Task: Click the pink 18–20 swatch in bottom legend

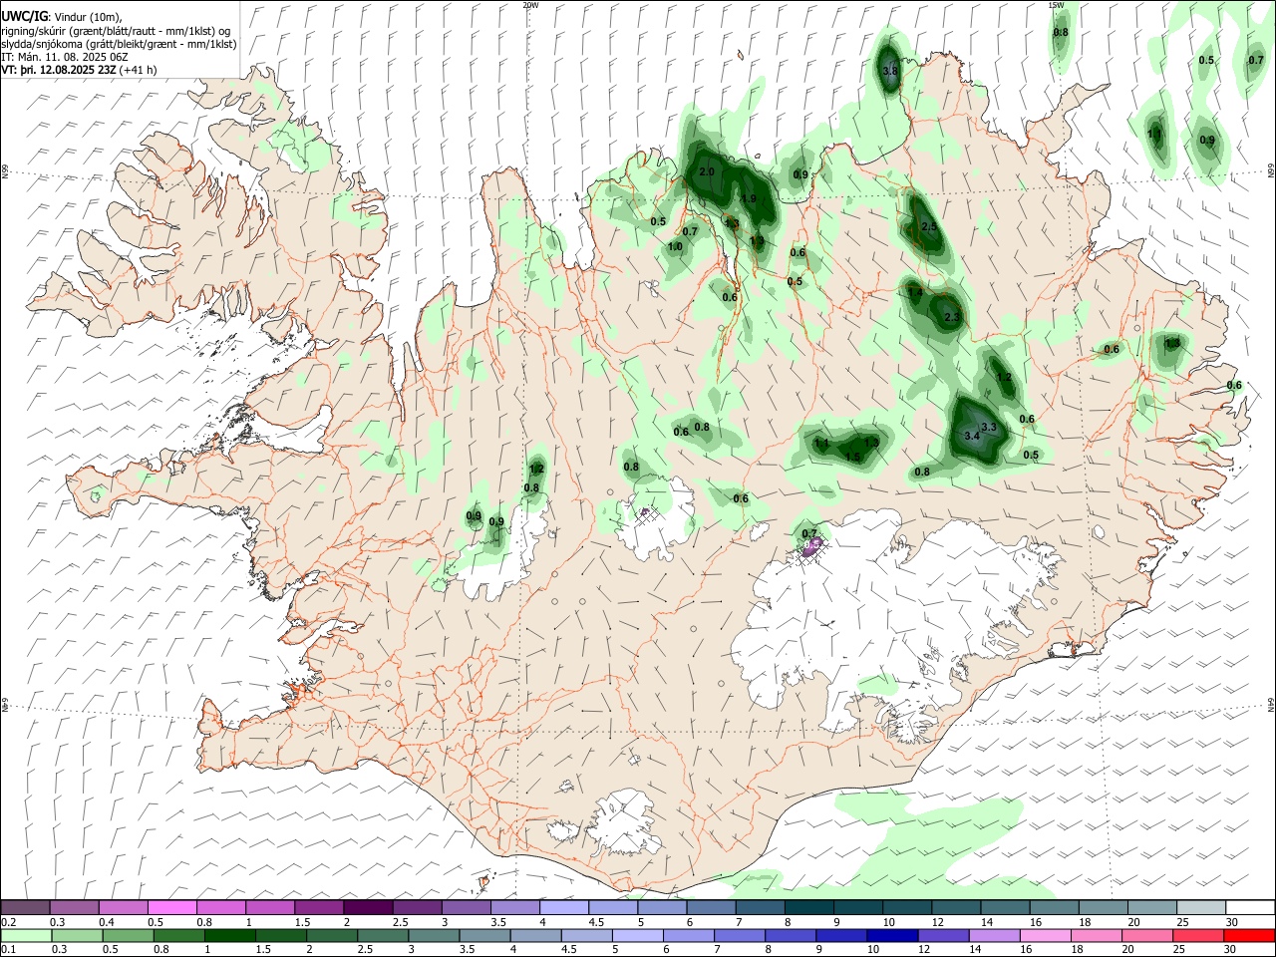Action: (x=1096, y=936)
